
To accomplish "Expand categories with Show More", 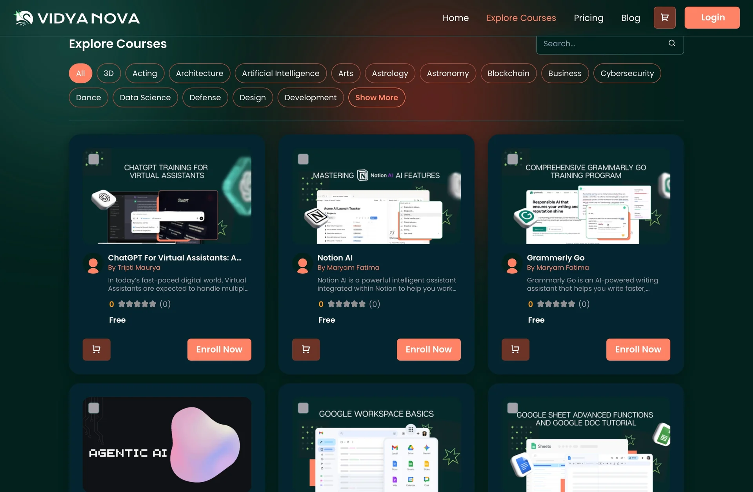I will [x=376, y=98].
